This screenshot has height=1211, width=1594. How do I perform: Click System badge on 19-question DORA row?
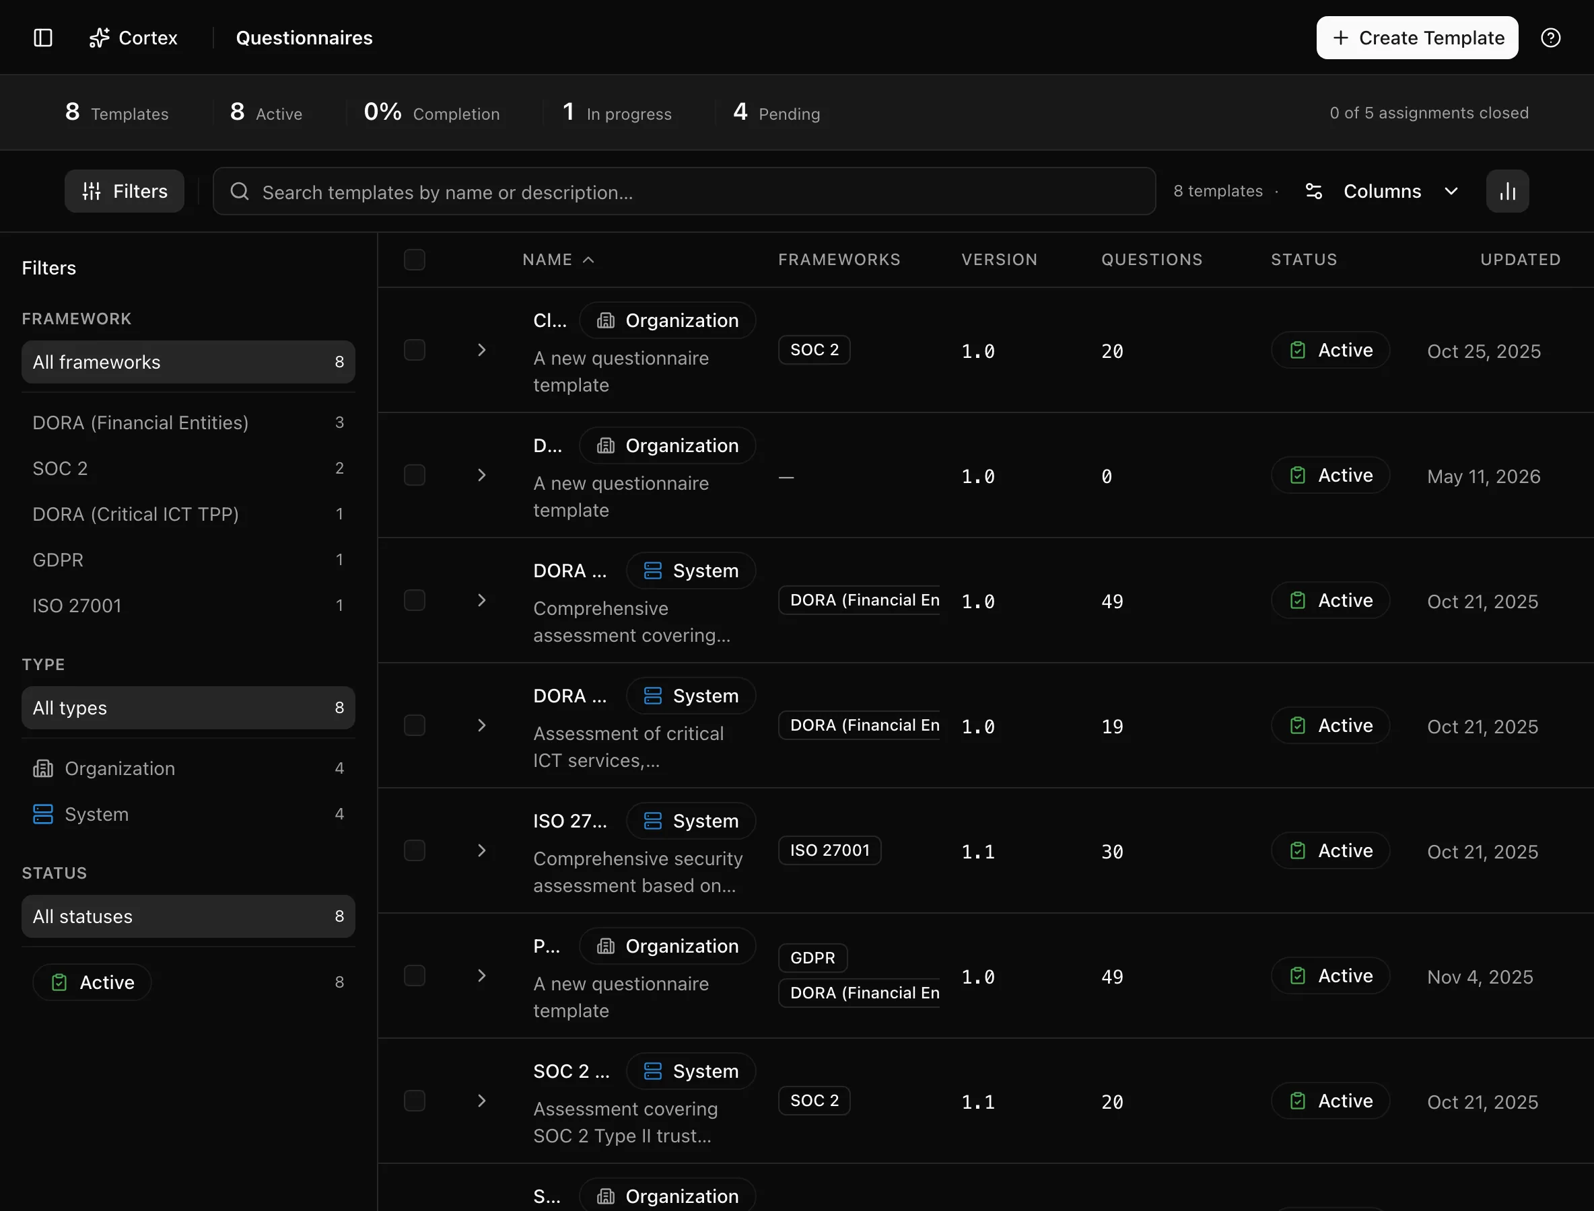691,696
